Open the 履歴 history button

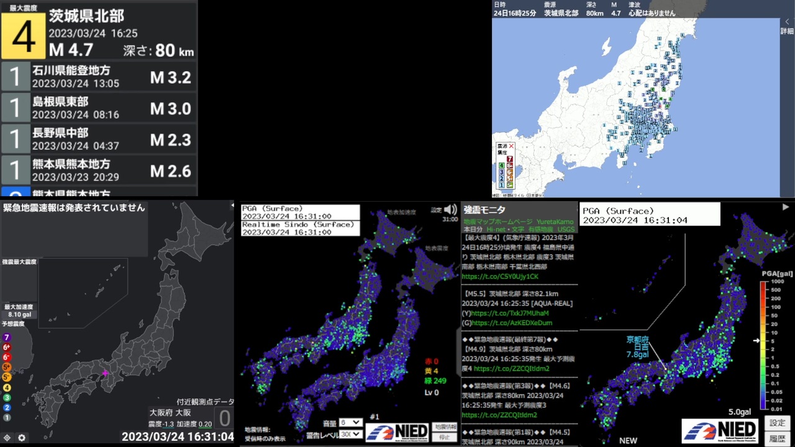778,438
